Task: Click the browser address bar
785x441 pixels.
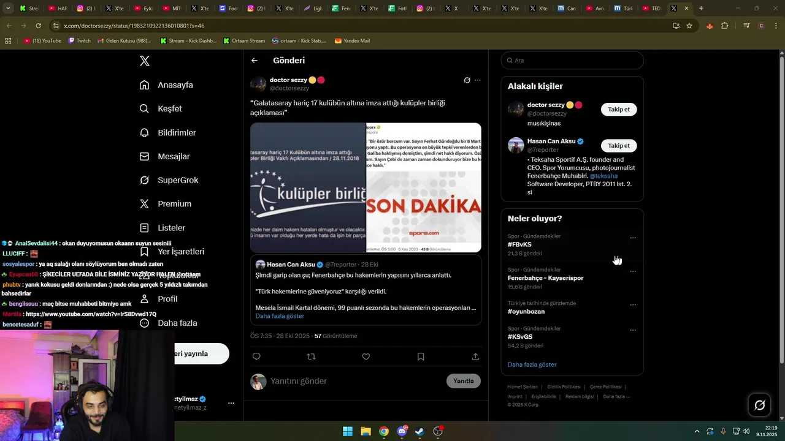Action: (x=362, y=26)
